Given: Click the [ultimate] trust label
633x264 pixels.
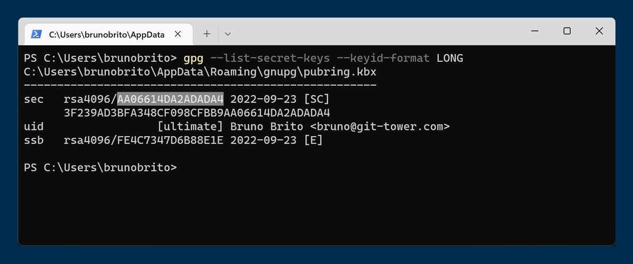Looking at the screenshot, I should pyautogui.click(x=190, y=127).
